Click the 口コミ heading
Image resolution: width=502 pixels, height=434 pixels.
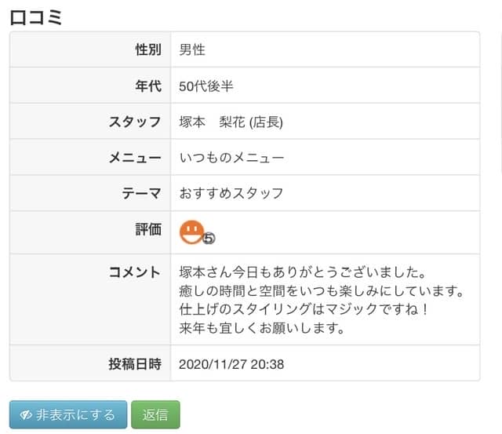36,17
